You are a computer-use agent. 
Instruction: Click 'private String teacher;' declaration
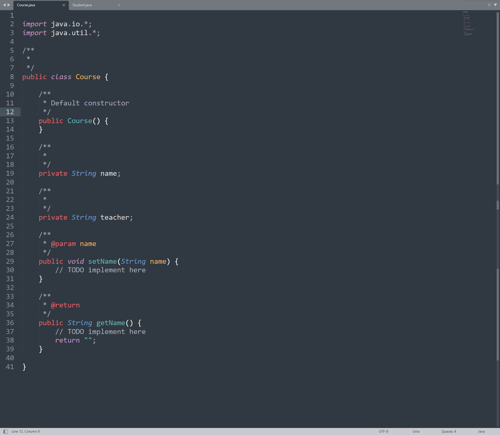point(86,217)
